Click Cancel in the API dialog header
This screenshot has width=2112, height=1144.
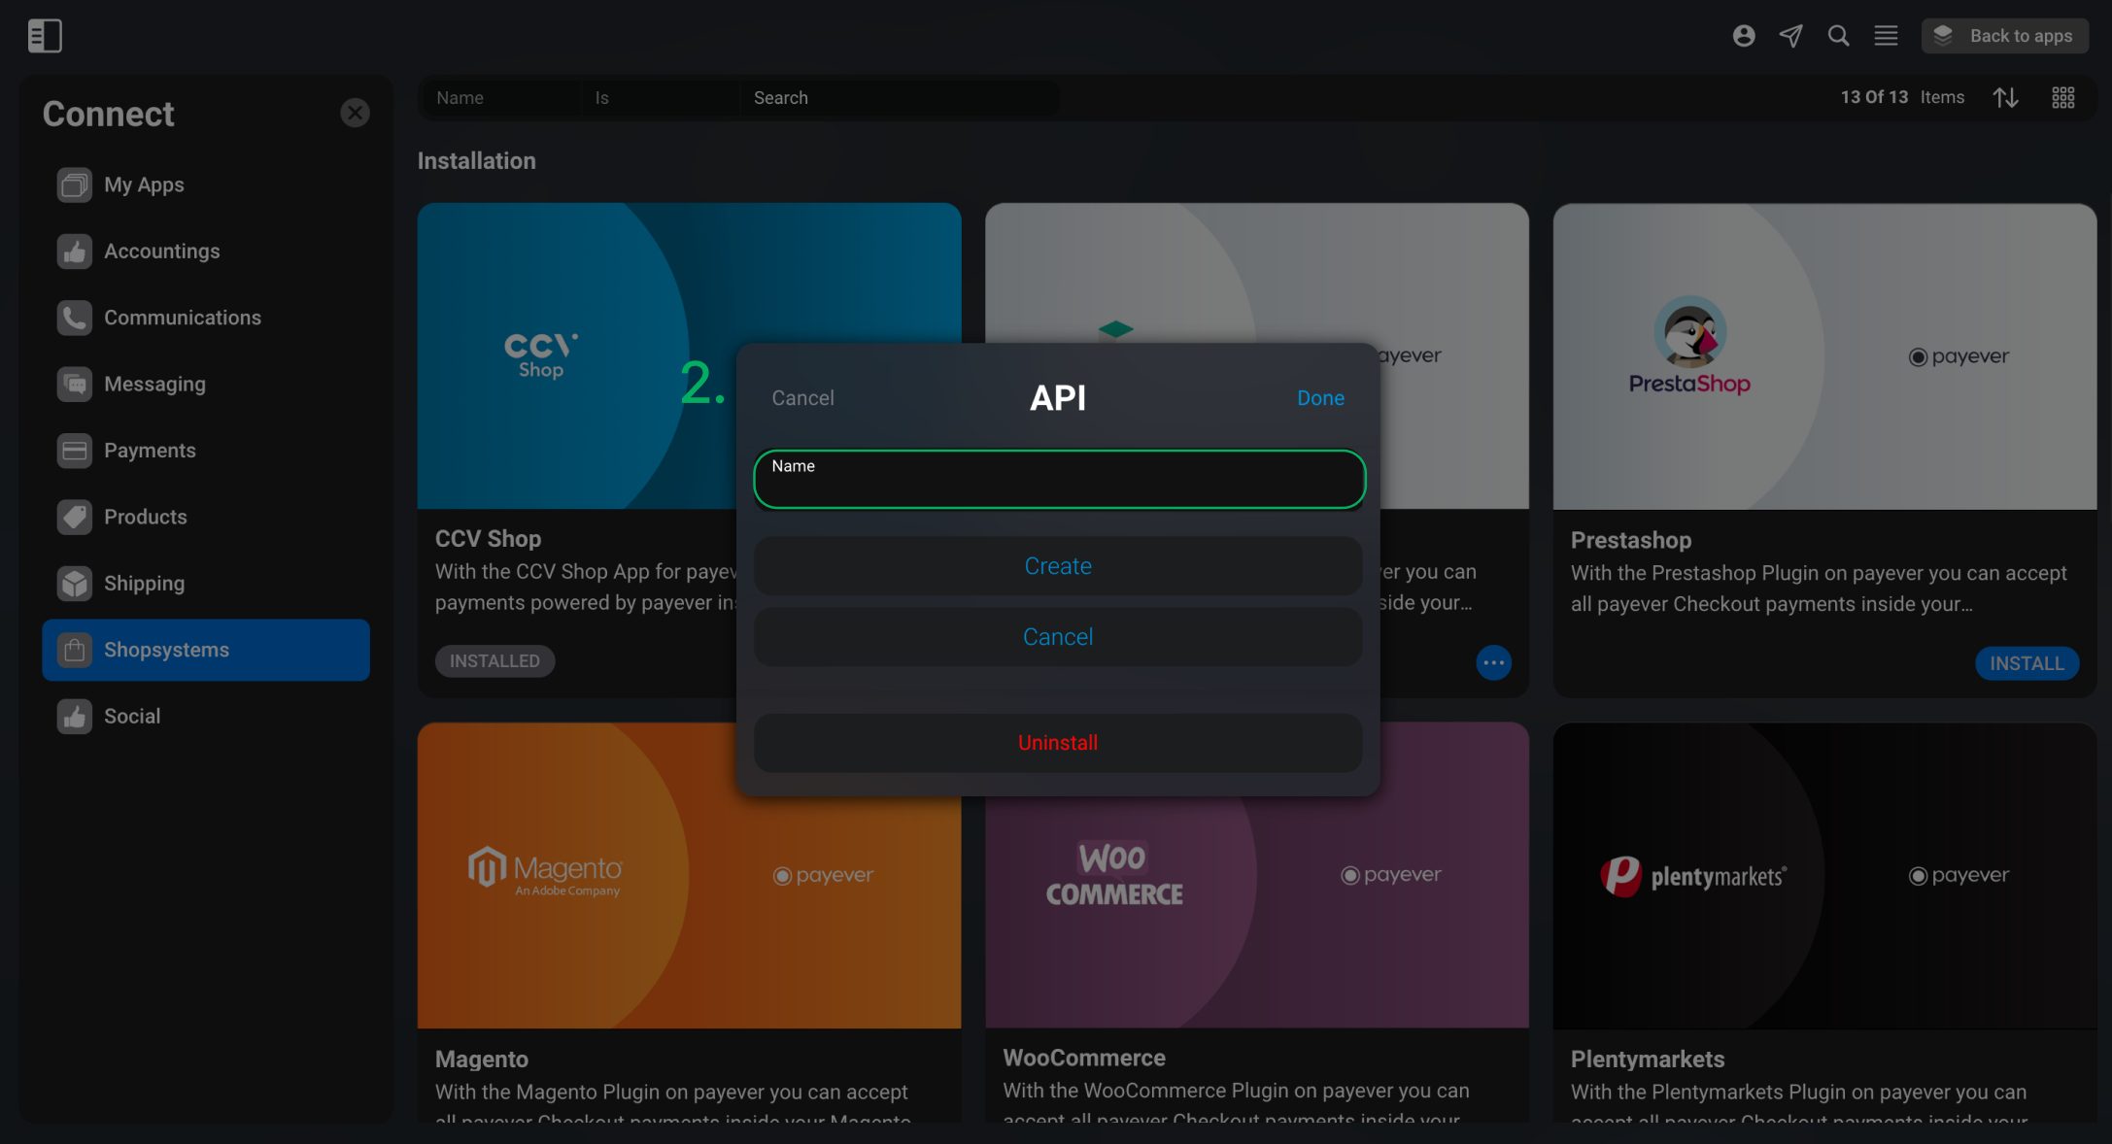point(802,398)
